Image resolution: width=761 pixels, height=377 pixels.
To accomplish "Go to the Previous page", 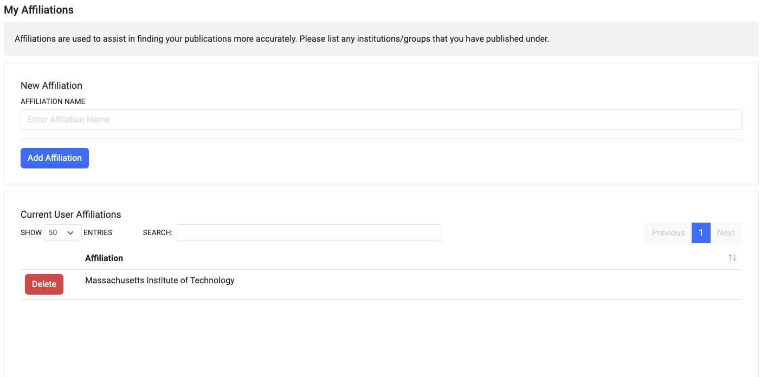I will click(668, 233).
